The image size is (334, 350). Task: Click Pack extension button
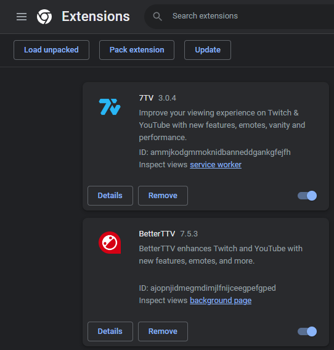point(137,50)
